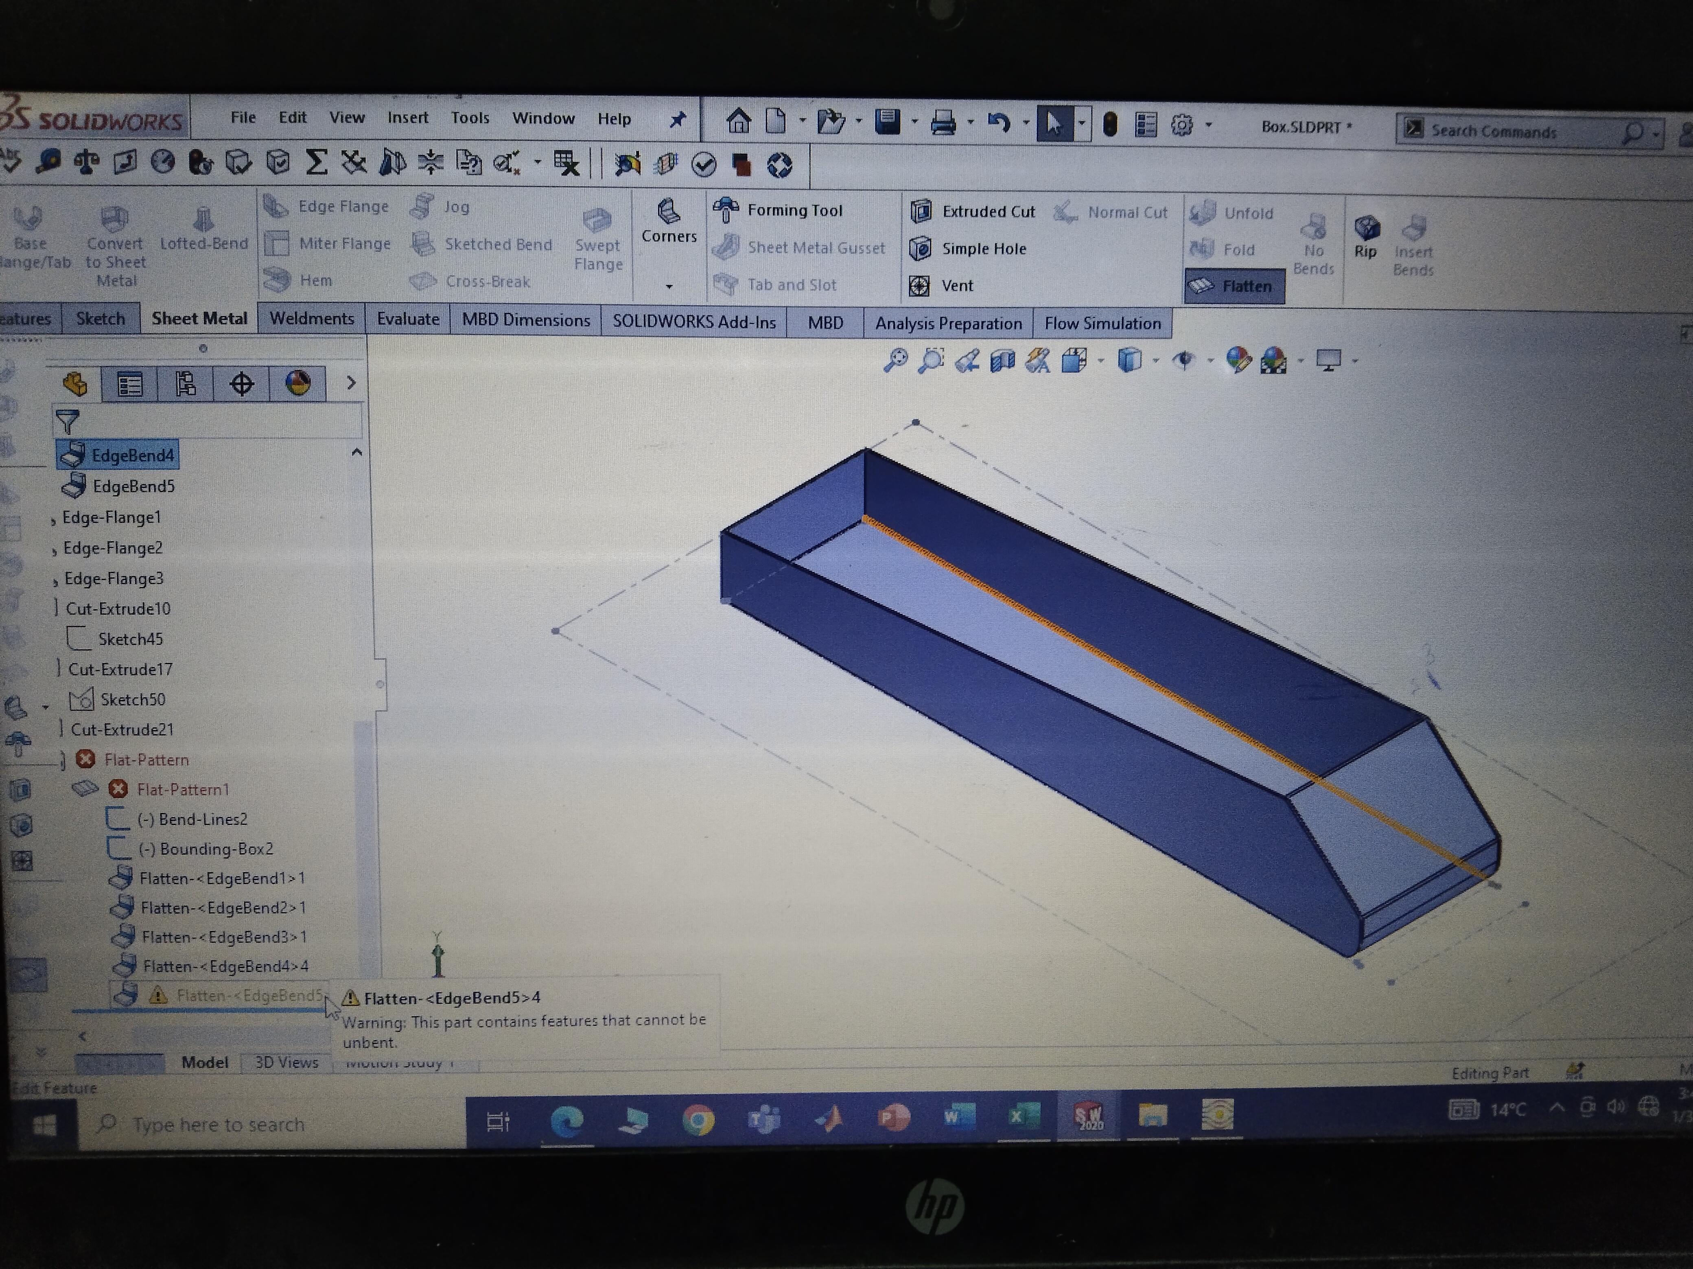
Task: Click Apply Scene icon in view toolbar
Action: (1273, 360)
